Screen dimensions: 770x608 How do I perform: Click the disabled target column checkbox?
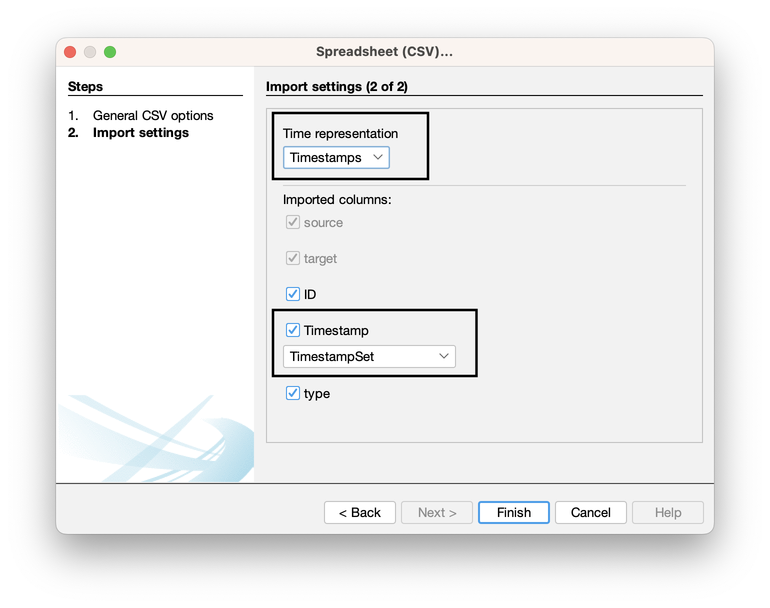(293, 258)
